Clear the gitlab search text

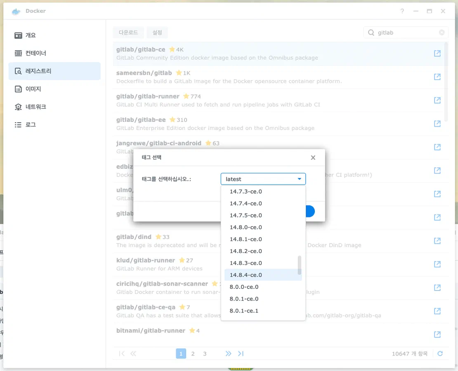click(441, 33)
